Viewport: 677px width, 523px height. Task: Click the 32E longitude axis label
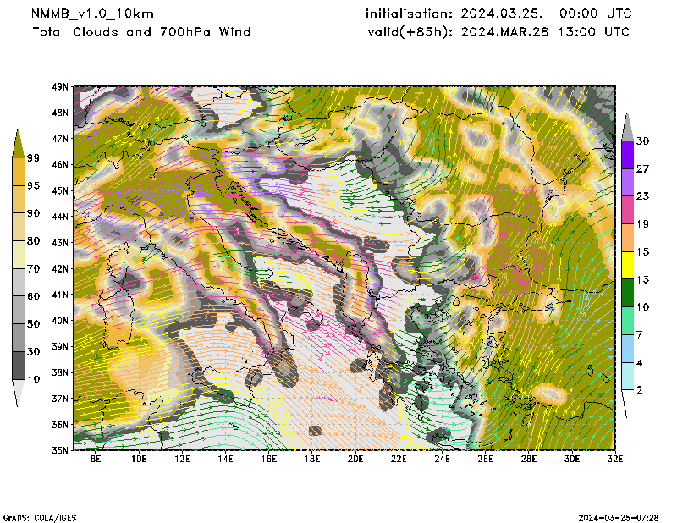point(615,460)
